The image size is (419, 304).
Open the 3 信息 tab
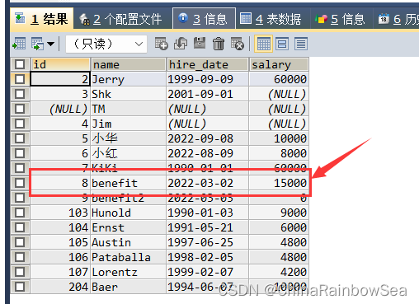204,19
